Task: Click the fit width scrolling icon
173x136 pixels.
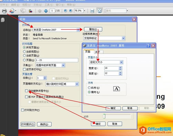Action: pos(92,11)
